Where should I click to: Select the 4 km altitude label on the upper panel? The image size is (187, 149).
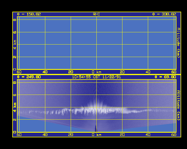coord(15,45)
